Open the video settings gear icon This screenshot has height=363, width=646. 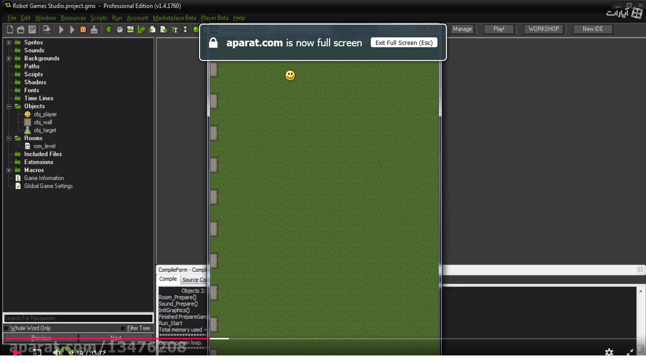[609, 352]
